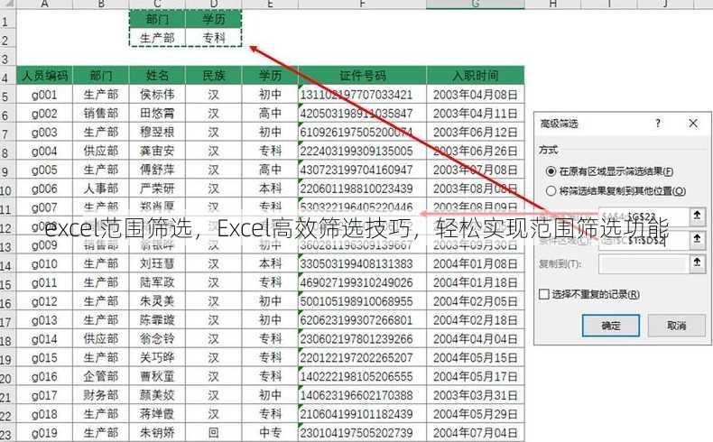Click the 列表区域 input showing $G$23
The width and height of the screenshot is (713, 442).
[x=644, y=216]
